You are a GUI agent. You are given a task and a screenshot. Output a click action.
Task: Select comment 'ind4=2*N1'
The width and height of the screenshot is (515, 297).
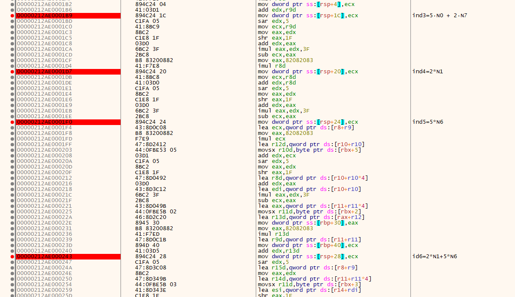[428, 72]
